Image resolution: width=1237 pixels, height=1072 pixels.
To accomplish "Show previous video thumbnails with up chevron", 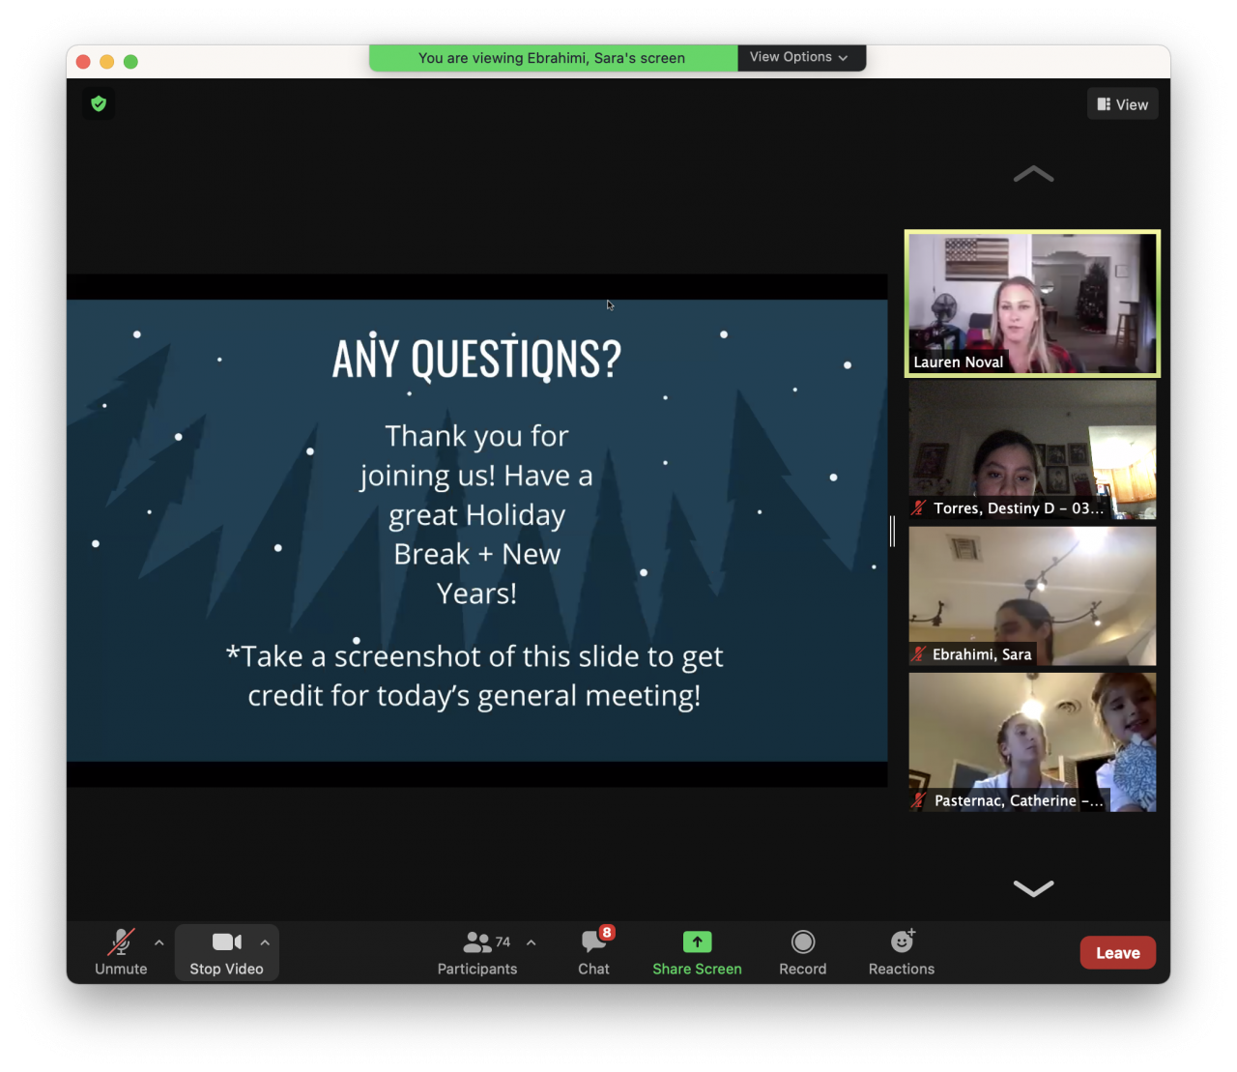I will click(1033, 174).
